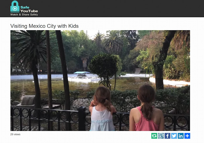Share the video on LinkedIn
This screenshot has height=143, width=204.
[181, 136]
